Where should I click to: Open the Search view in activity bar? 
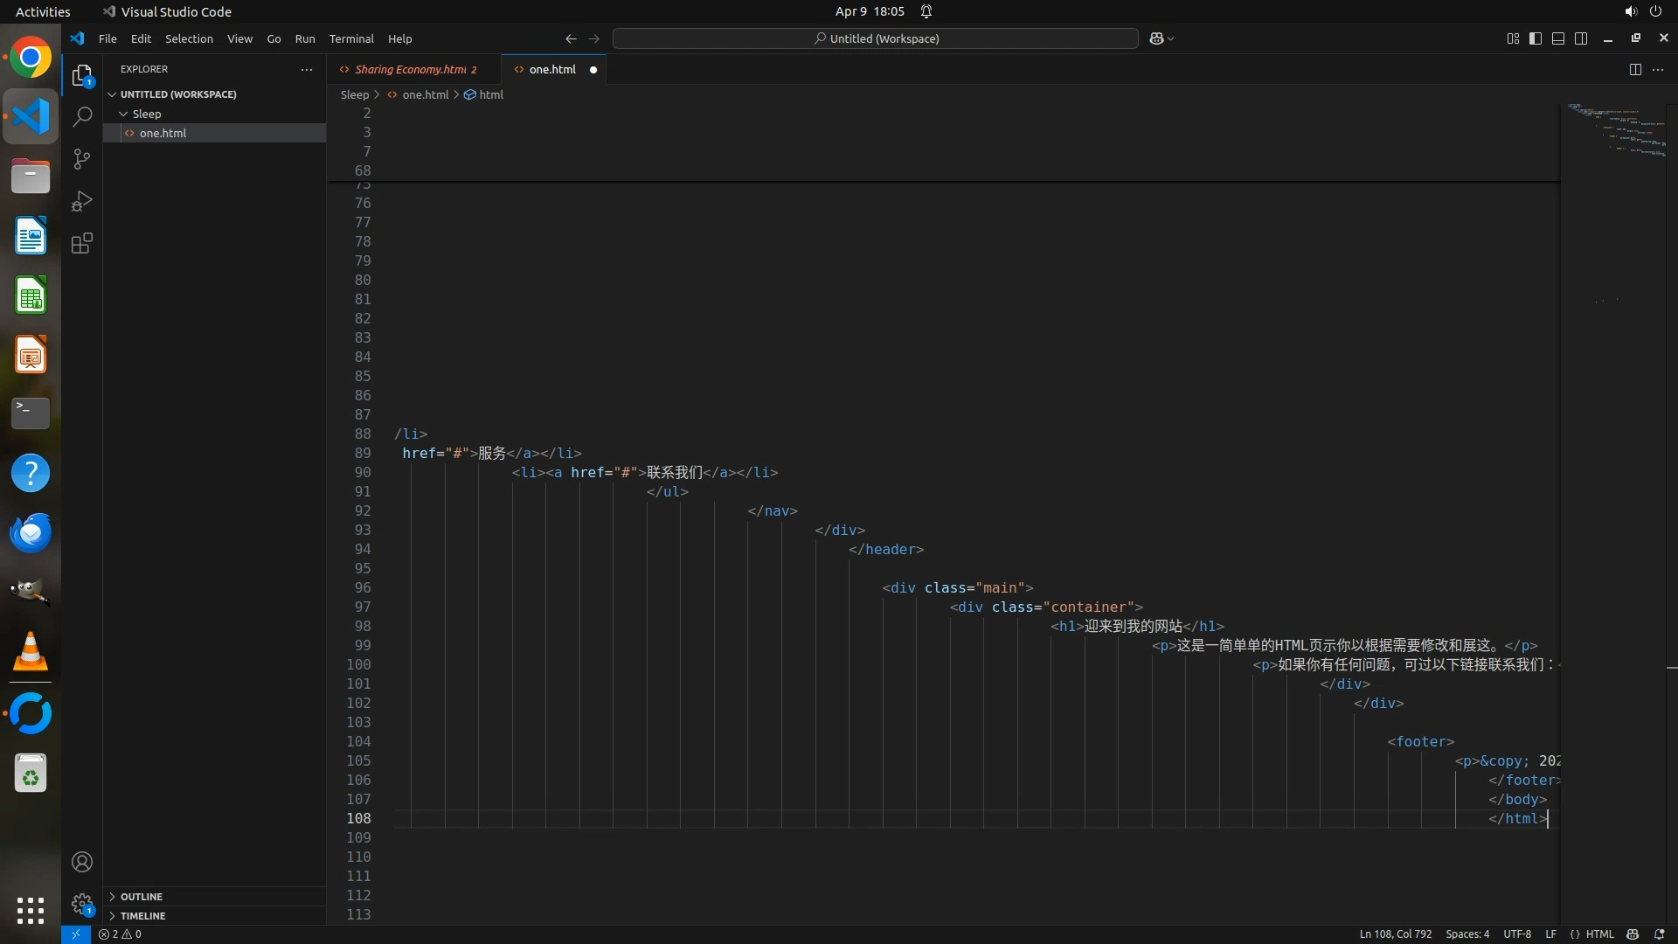(x=82, y=116)
